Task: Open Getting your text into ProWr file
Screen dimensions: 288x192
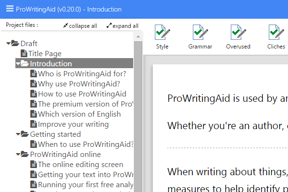Action: [x=86, y=175]
